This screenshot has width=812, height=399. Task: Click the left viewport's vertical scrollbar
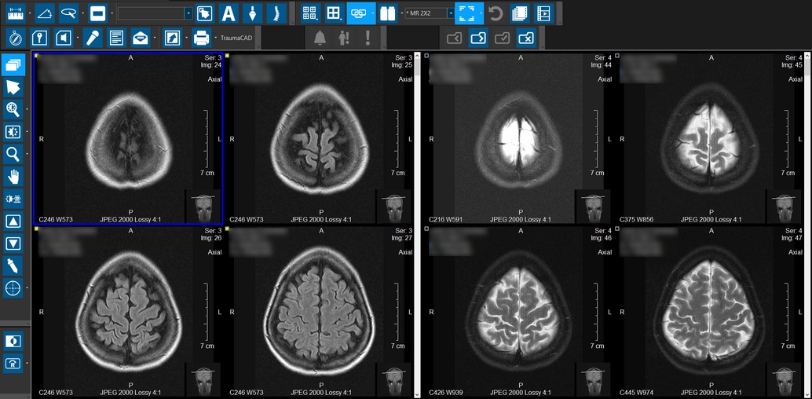click(x=416, y=220)
